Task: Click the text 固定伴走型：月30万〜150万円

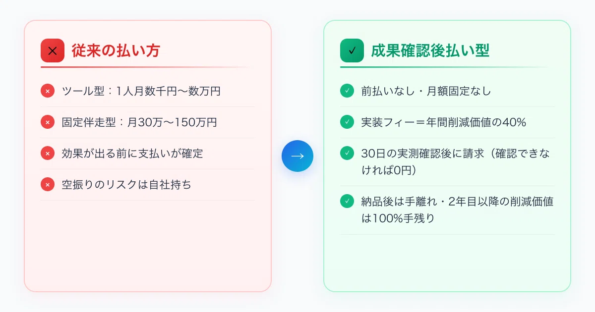Action: pos(139,122)
